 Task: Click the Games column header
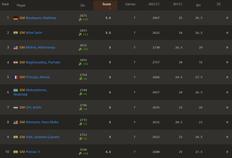pyautogui.click(x=130, y=4)
